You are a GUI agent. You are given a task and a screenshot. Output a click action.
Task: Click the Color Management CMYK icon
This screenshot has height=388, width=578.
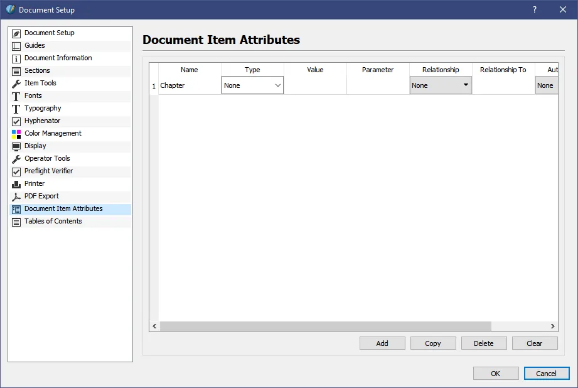point(16,134)
